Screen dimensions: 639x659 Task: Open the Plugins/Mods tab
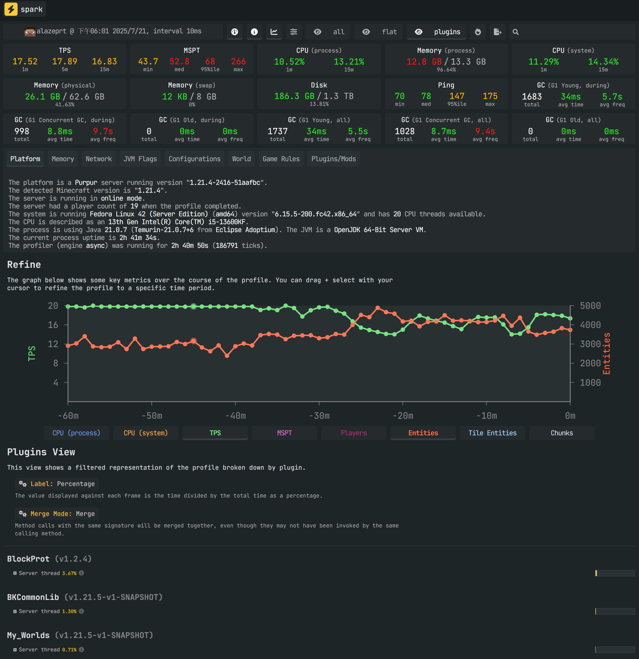click(x=333, y=159)
